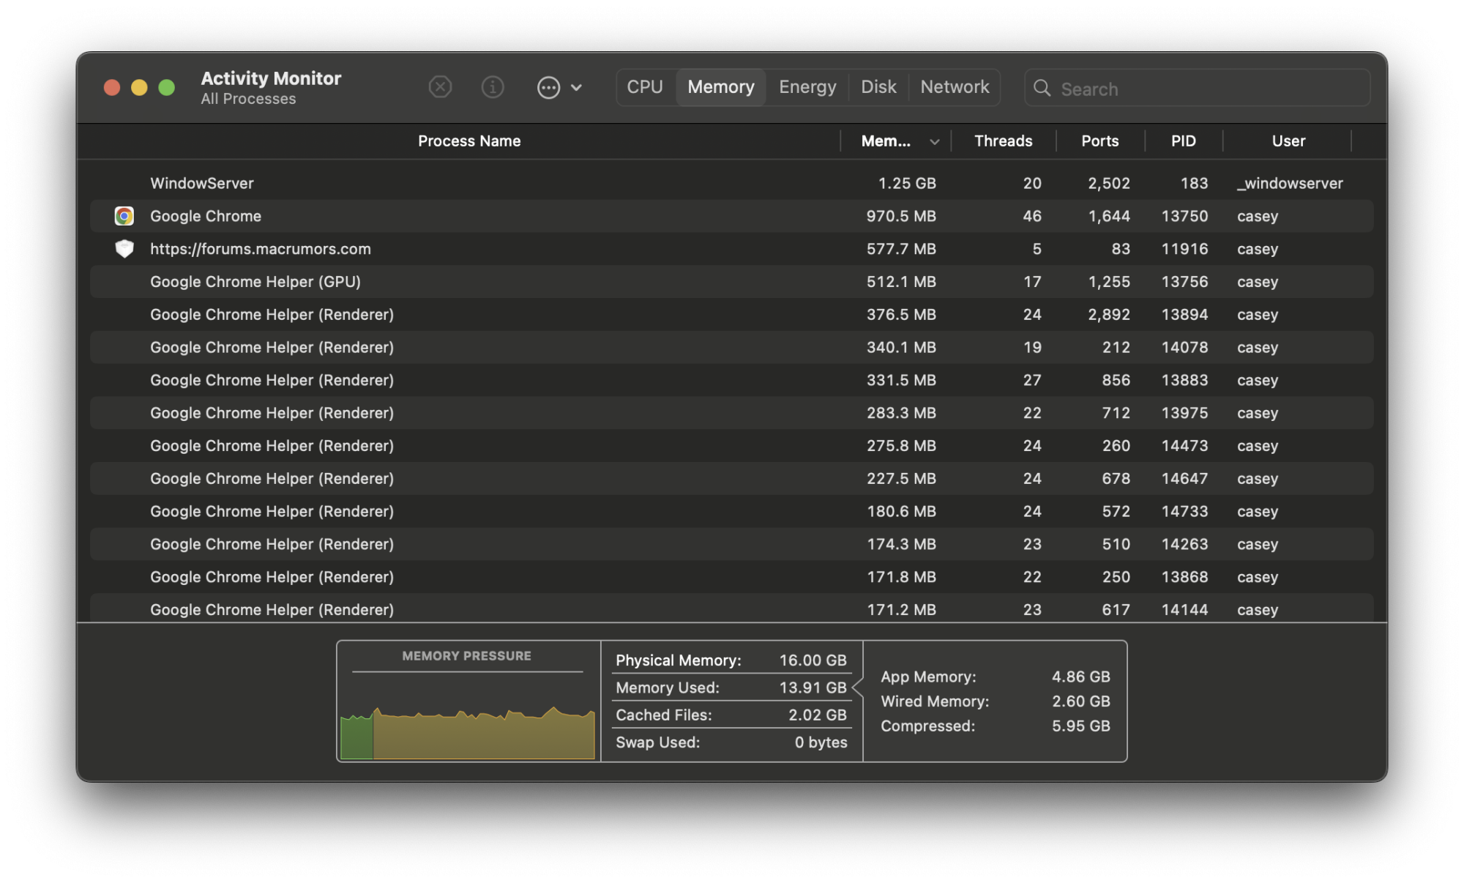Select the Renderer row with PID 14647
The width and height of the screenshot is (1464, 883).
pyautogui.click(x=731, y=479)
